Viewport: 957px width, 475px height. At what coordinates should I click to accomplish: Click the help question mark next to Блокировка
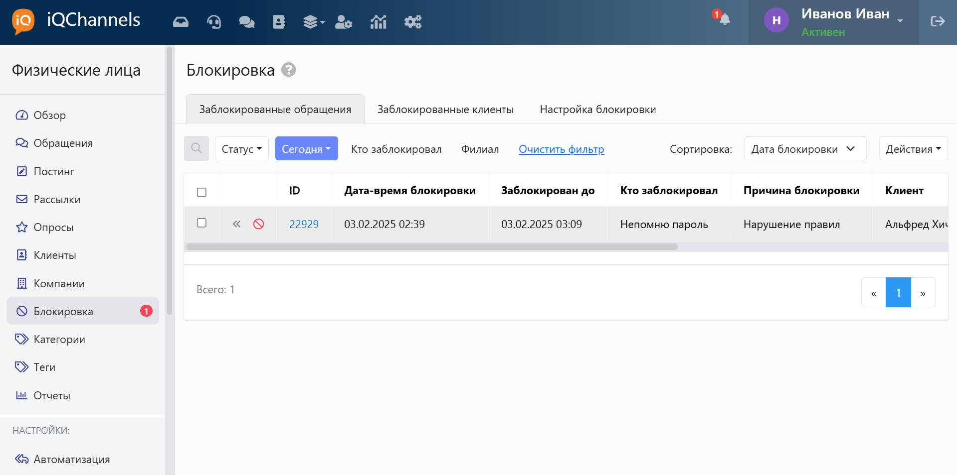click(x=289, y=70)
